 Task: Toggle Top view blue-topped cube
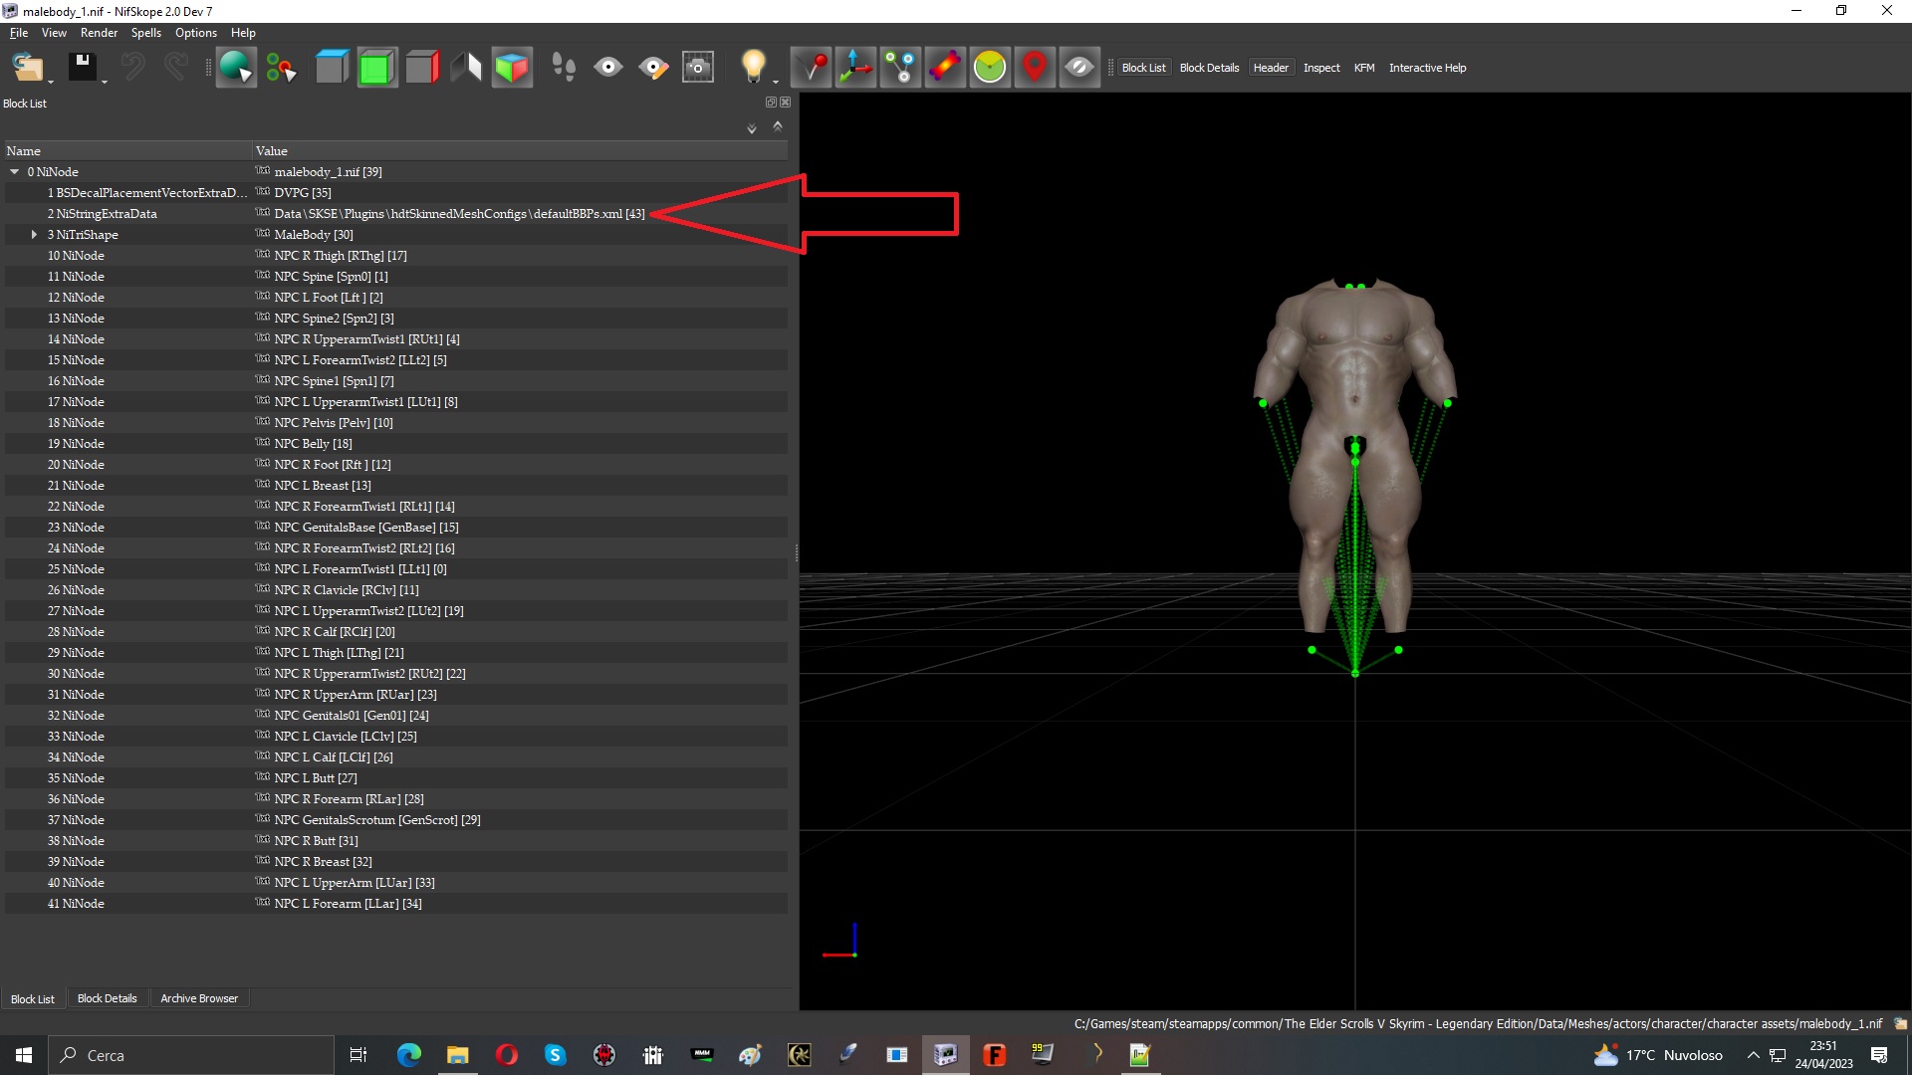pyautogui.click(x=332, y=68)
